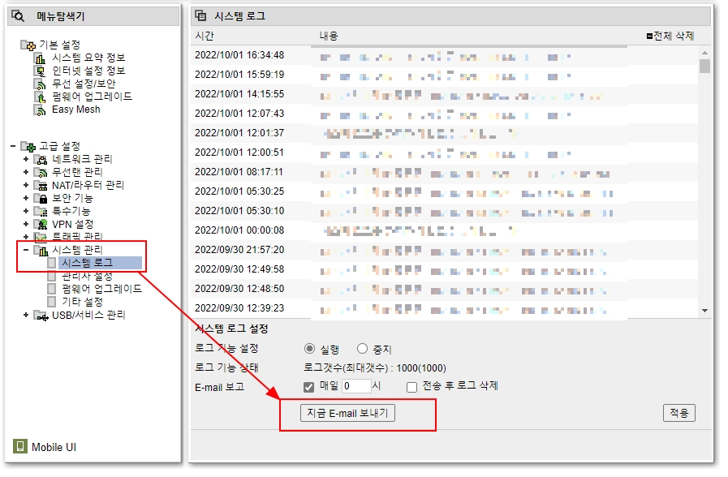Click the 시스템 관리 chart icon
The height and width of the screenshot is (477, 728).
coord(41,251)
